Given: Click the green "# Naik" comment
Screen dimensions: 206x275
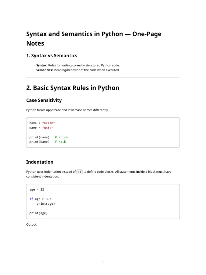Looking at the screenshot, I should point(60,142).
